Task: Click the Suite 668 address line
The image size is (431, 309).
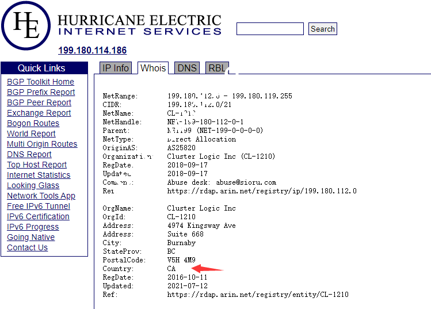Action: click(185, 234)
